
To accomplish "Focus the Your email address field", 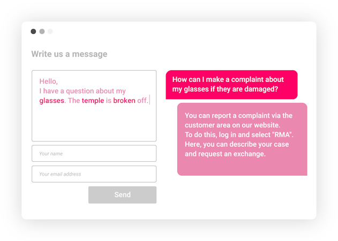I will point(94,174).
